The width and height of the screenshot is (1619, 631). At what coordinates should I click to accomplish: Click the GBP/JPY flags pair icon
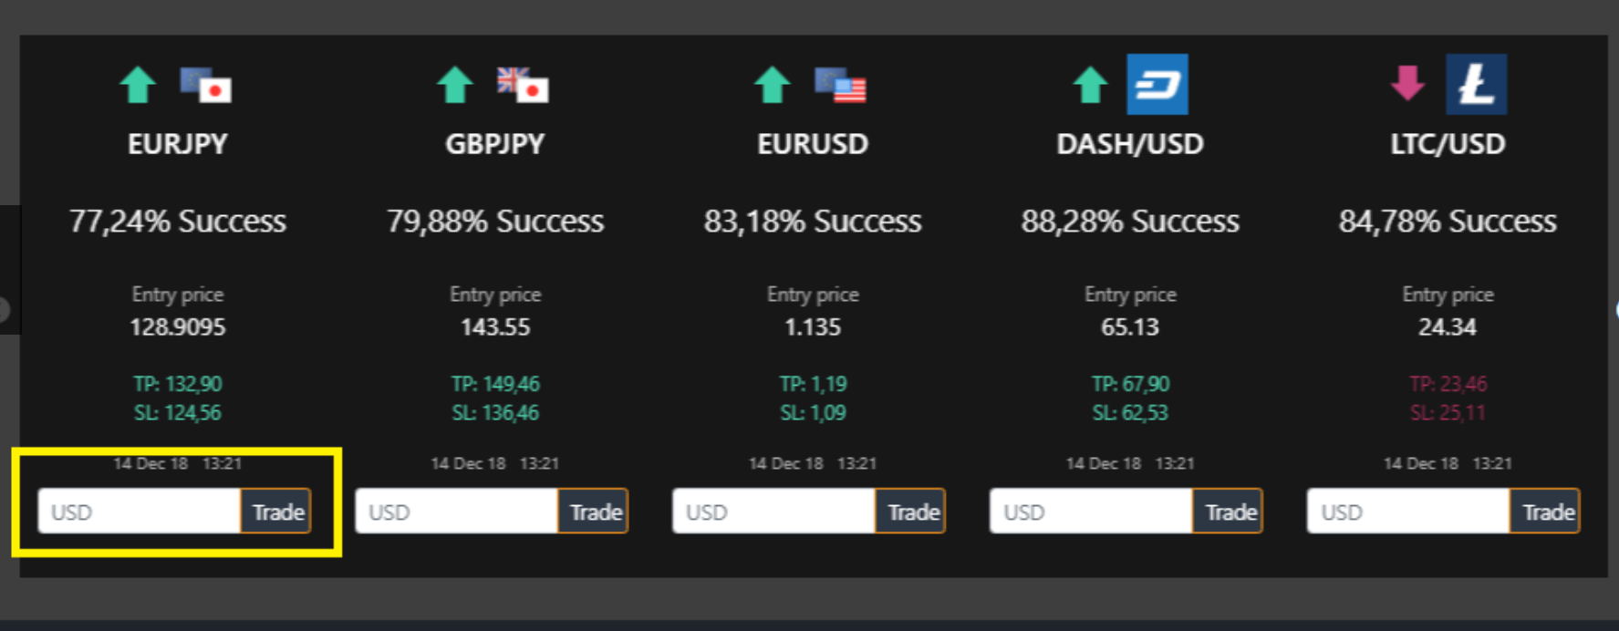pyautogui.click(x=523, y=85)
